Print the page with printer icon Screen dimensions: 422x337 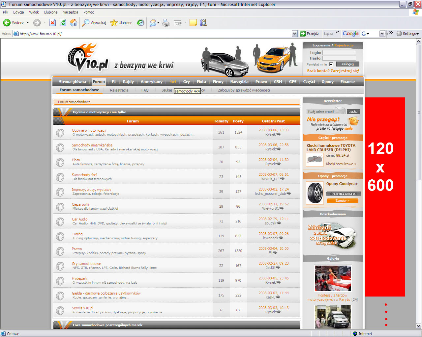pos(166,23)
